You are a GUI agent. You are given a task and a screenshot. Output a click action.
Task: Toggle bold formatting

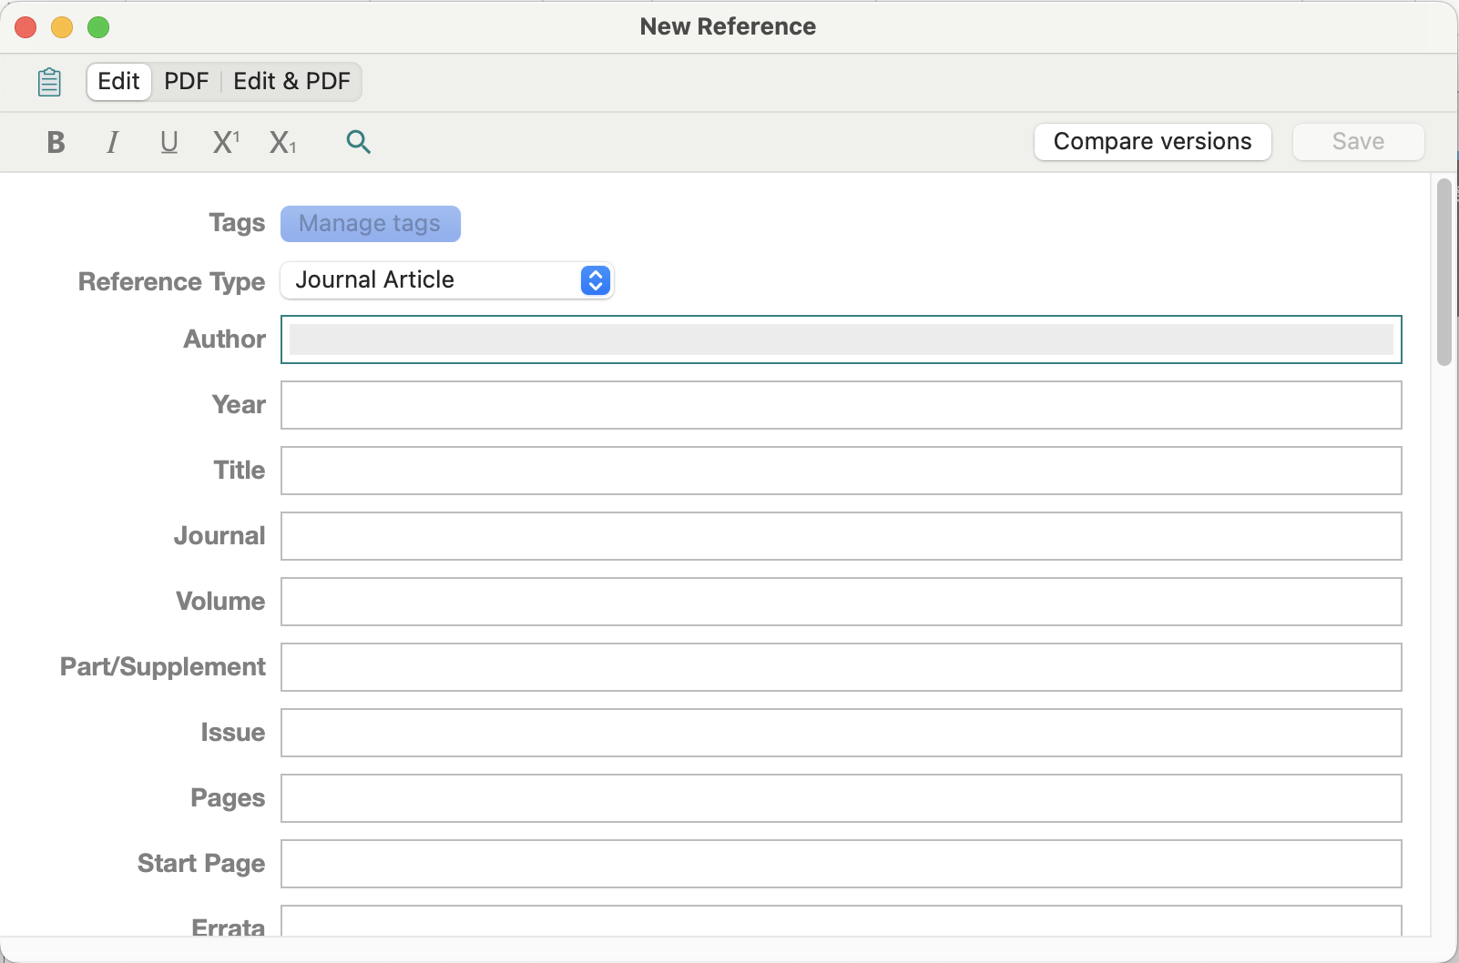[56, 142]
